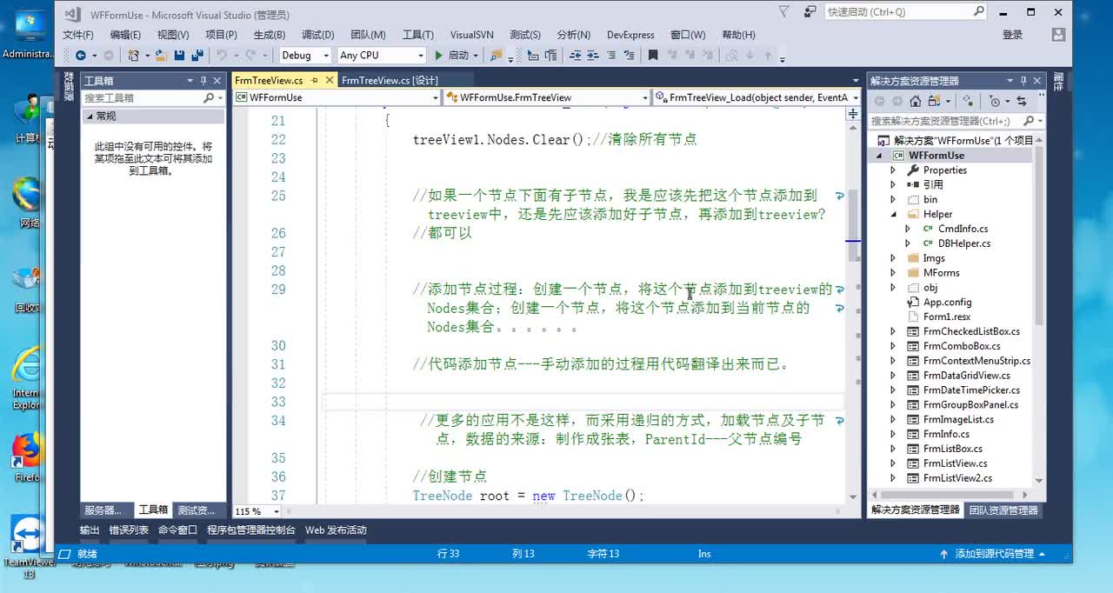
Task: Select DBHelper.cs in Solution Explorer
Action: (x=964, y=243)
